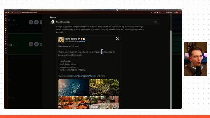Open the File menu
This screenshot has height=118, width=210.
13,10
